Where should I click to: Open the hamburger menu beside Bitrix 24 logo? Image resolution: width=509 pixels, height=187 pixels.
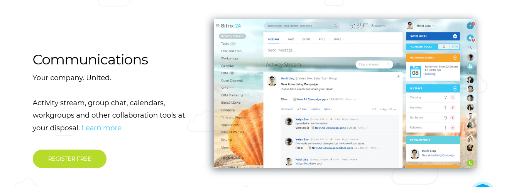217,26
